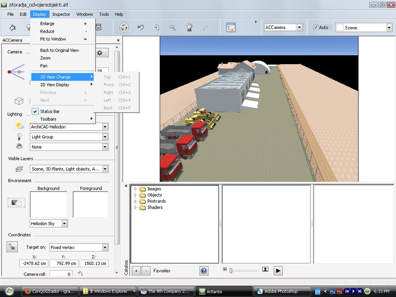Toggle the Status Bar menu option

50,111
